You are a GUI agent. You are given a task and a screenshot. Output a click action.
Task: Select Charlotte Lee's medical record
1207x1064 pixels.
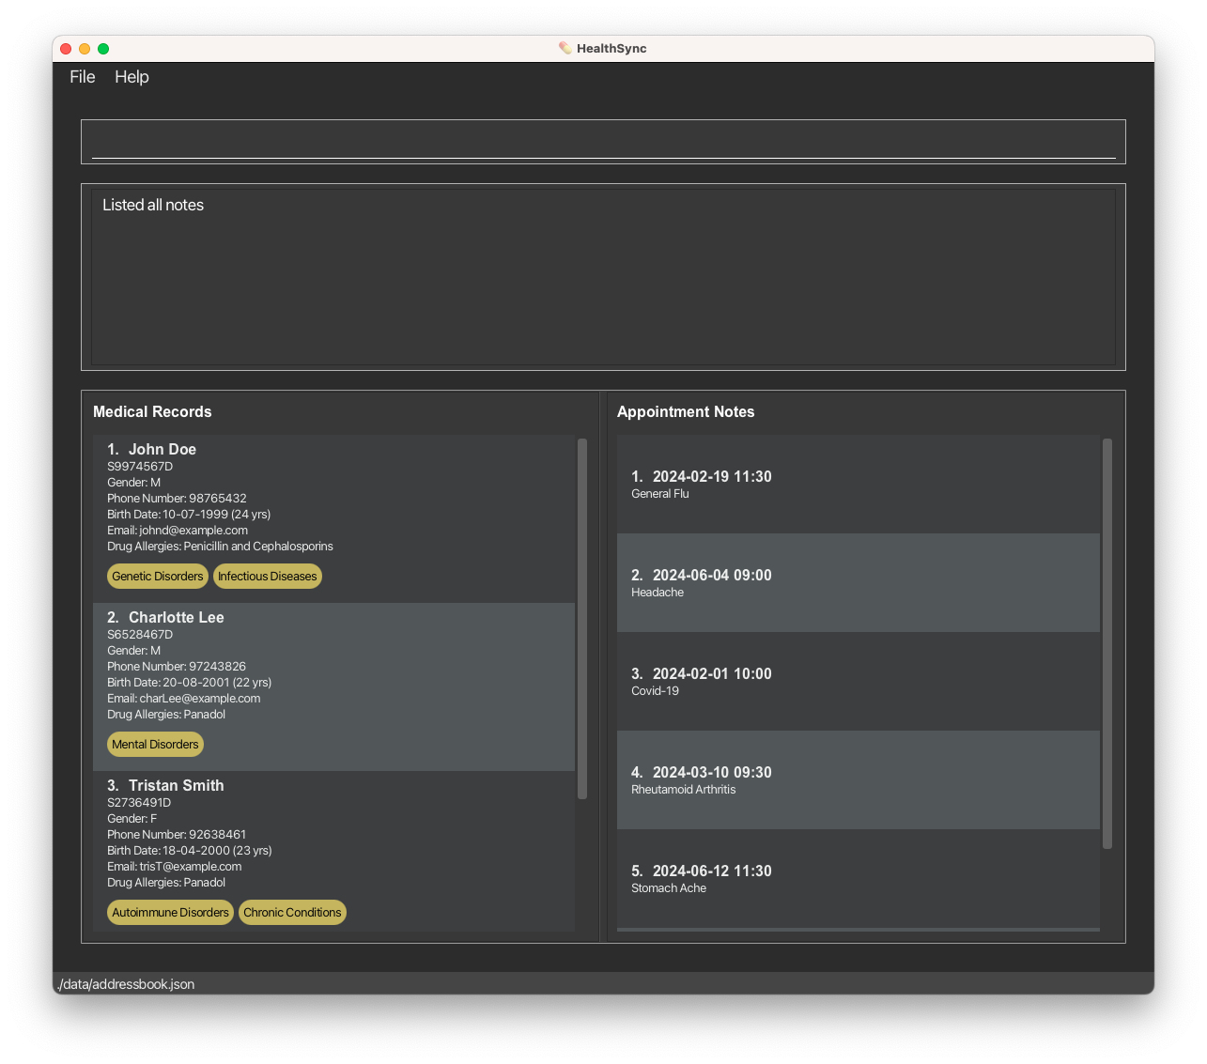(333, 686)
